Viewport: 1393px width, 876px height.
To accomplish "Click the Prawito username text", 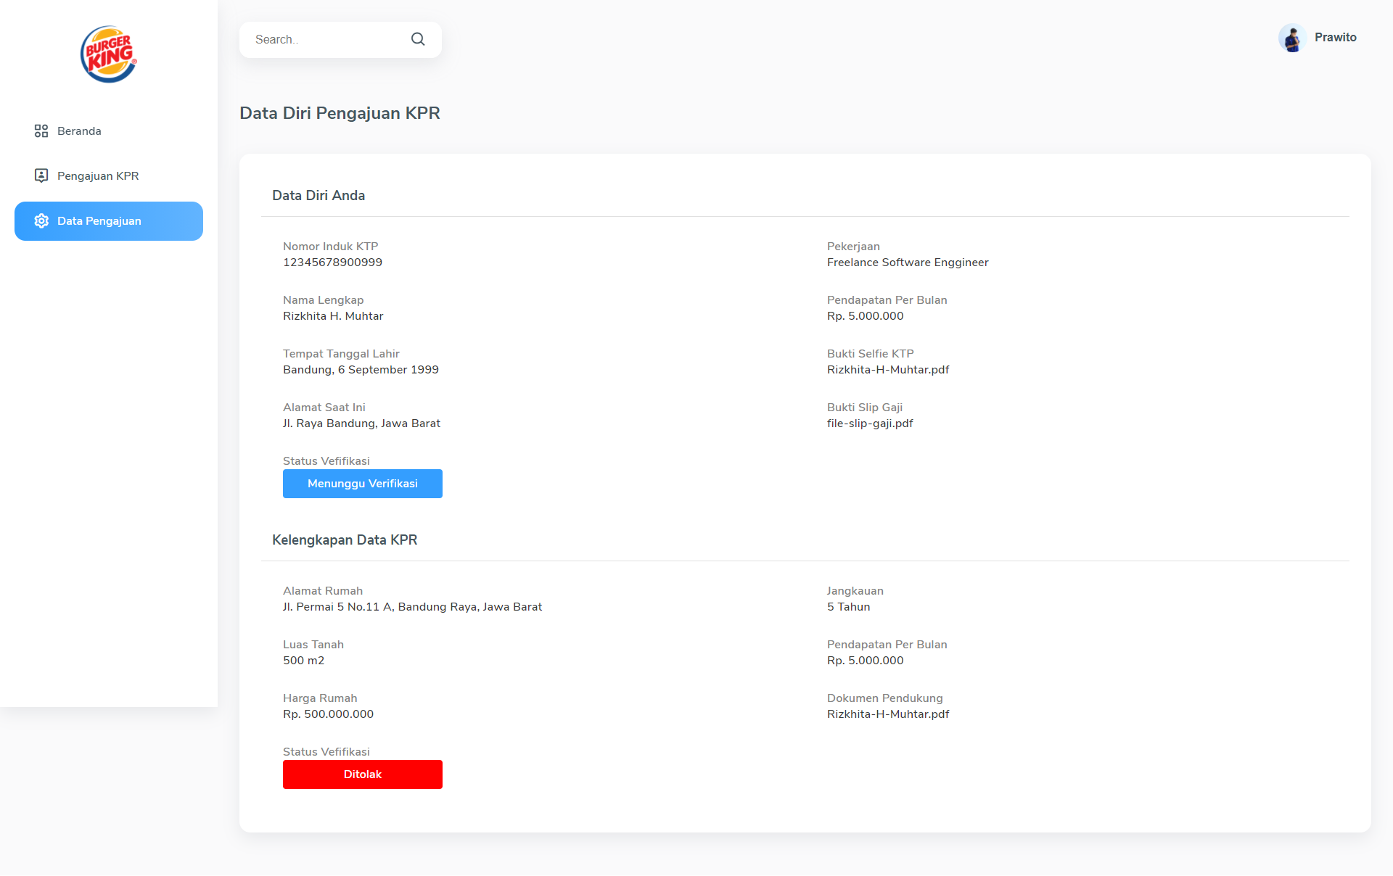I will [1336, 37].
